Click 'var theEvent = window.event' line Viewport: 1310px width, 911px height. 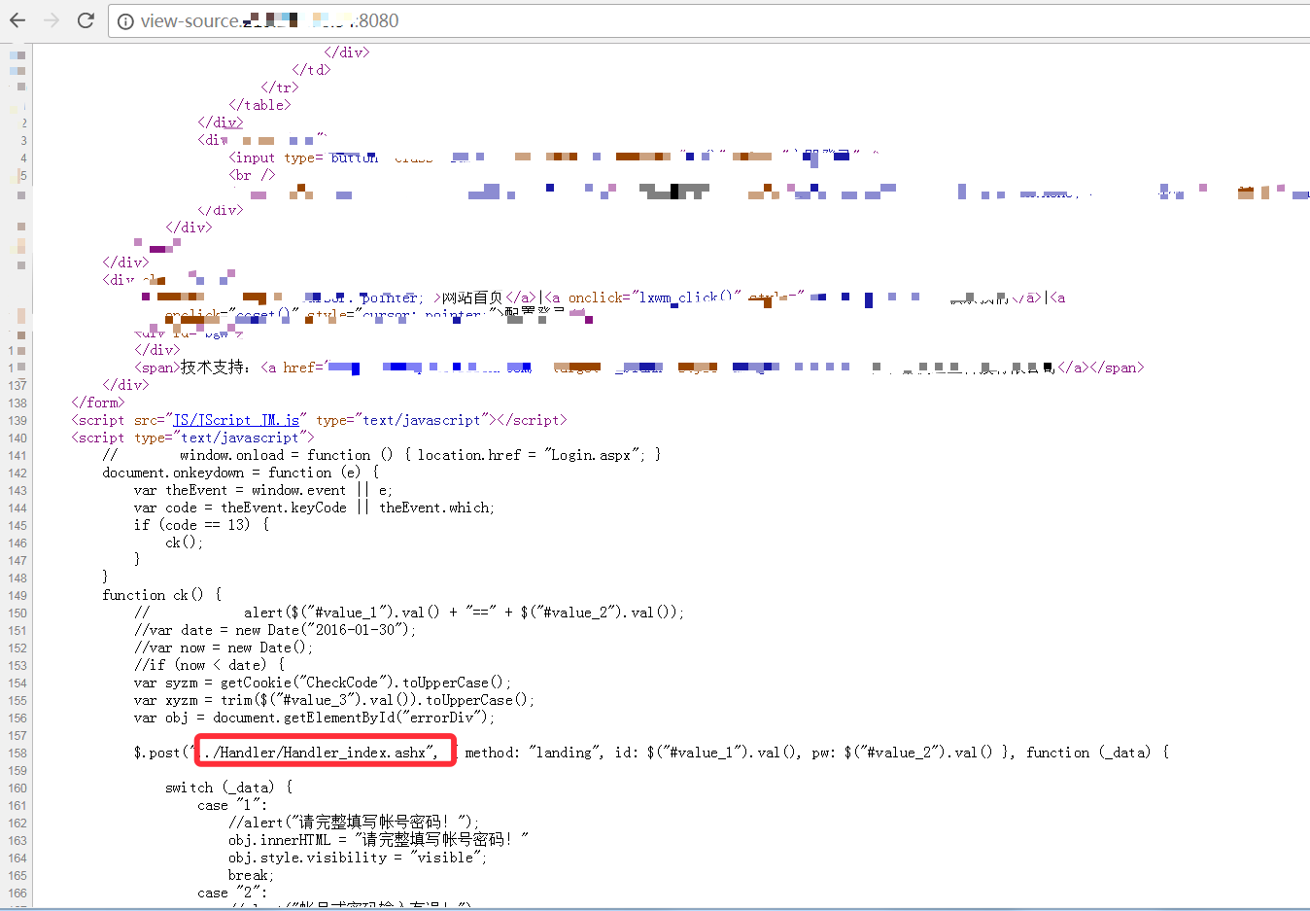click(263, 490)
